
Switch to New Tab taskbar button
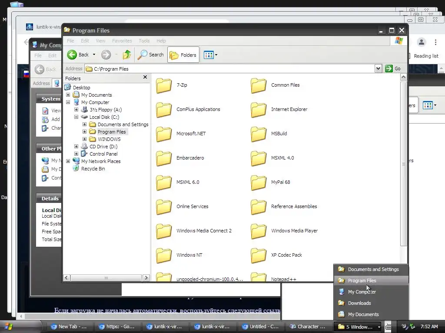point(69,327)
